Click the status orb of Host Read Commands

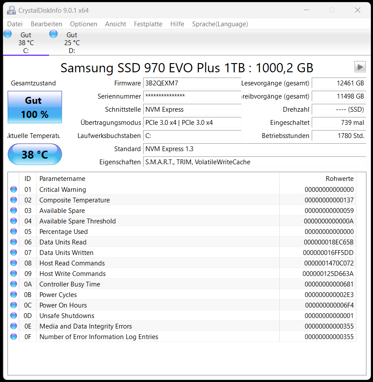point(14,263)
